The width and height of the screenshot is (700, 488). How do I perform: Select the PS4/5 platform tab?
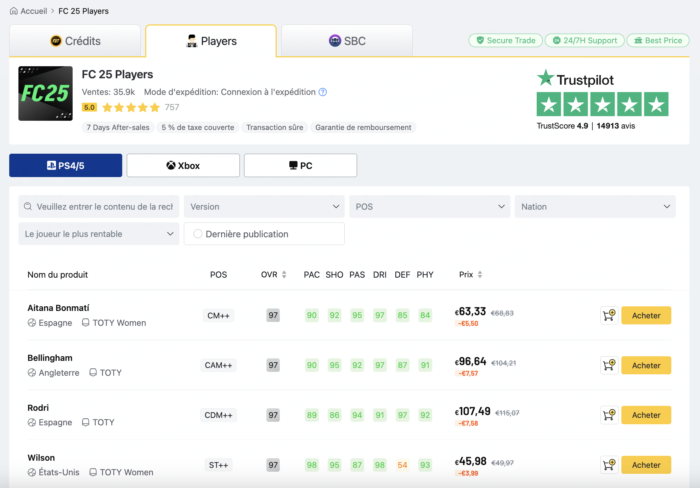pyautogui.click(x=66, y=165)
